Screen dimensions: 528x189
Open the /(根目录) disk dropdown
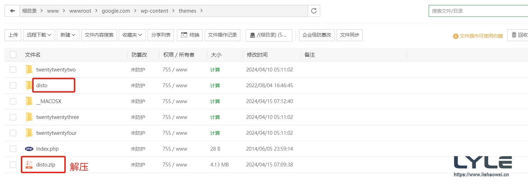[269, 35]
